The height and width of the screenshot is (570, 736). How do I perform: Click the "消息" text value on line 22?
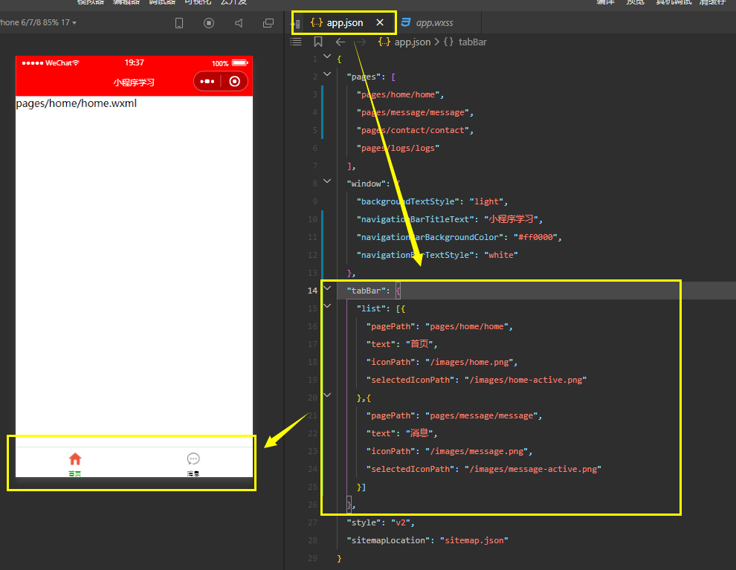point(419,433)
